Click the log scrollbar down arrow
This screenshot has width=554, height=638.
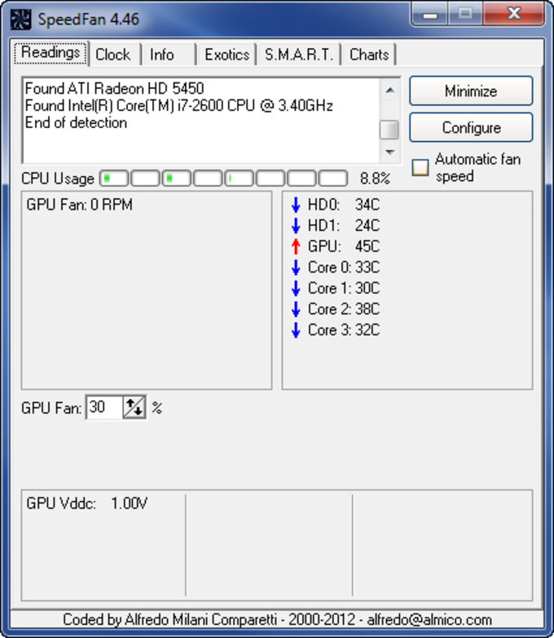point(390,153)
